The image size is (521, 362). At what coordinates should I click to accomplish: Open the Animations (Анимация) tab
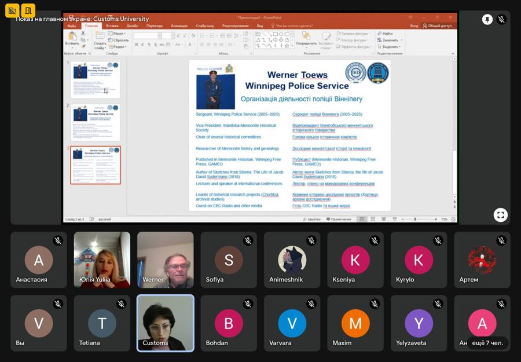(x=179, y=25)
